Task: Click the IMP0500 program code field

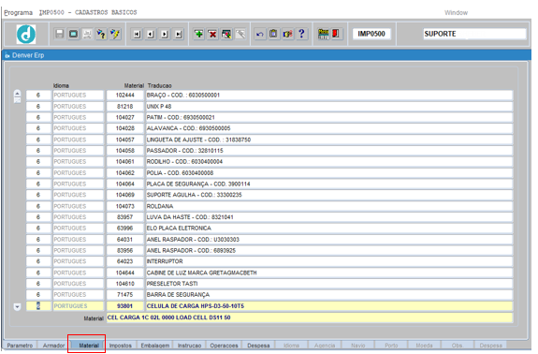Action: click(371, 34)
